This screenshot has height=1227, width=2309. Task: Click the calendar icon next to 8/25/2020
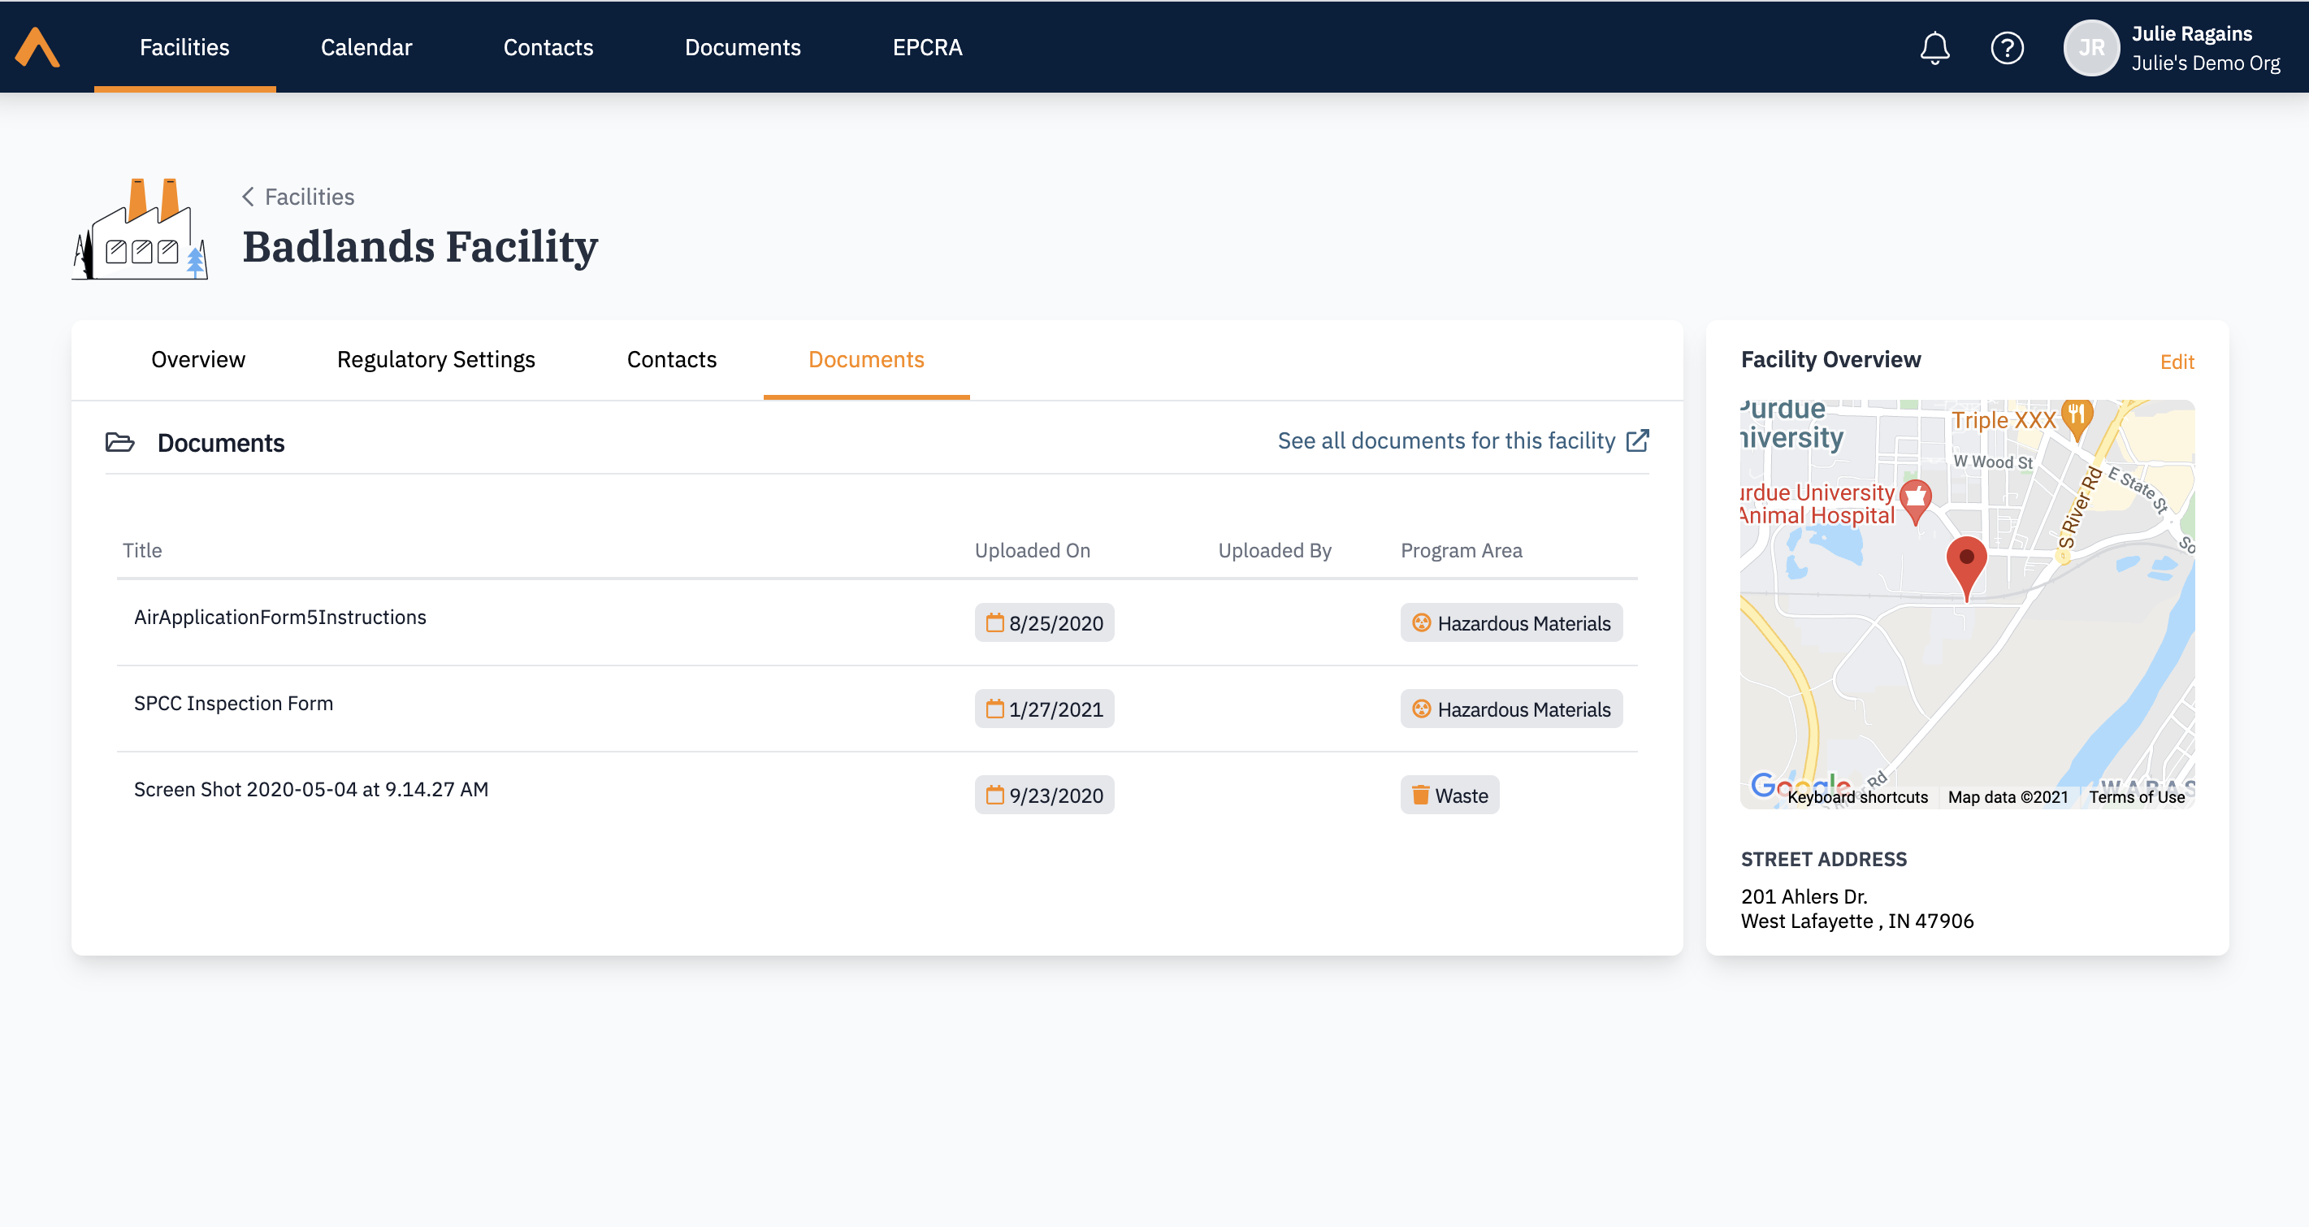tap(994, 622)
